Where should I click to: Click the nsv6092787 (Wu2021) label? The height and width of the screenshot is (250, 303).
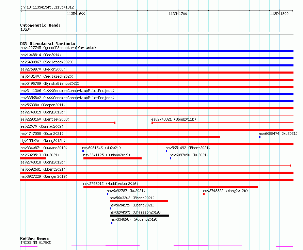coord(126,191)
